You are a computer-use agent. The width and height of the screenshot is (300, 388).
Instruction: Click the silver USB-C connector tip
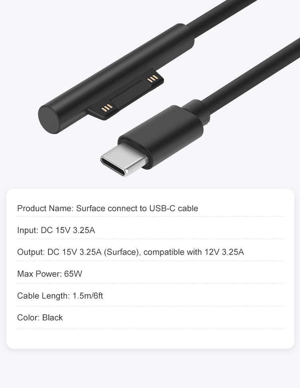[124, 159]
